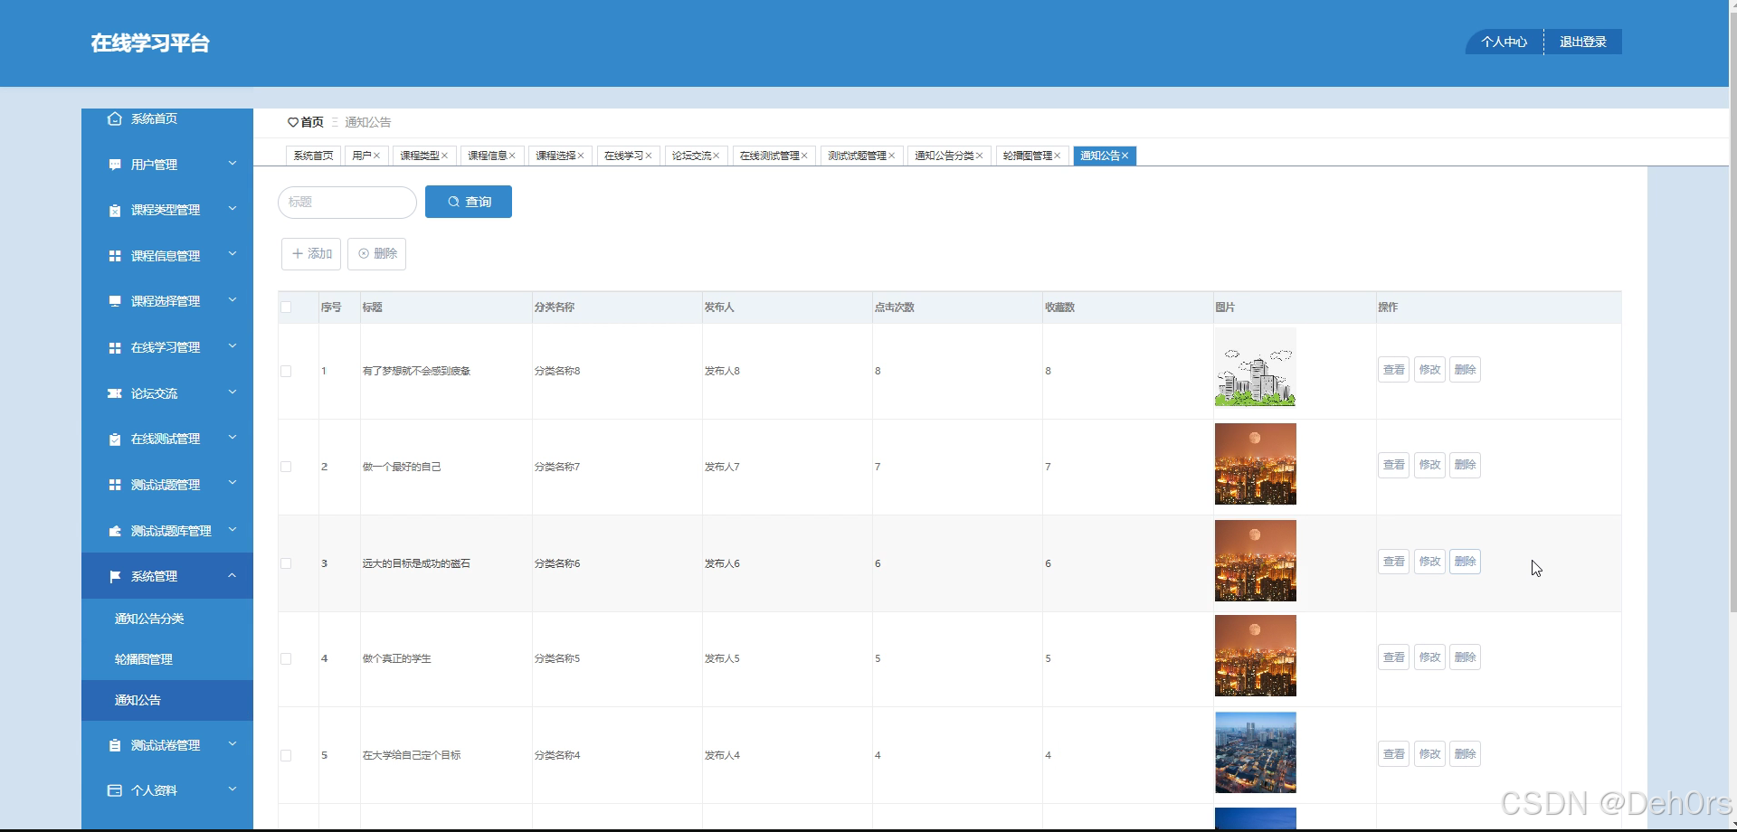
Task: Click the document icon beside 测试试卷管理
Action: tap(115, 745)
